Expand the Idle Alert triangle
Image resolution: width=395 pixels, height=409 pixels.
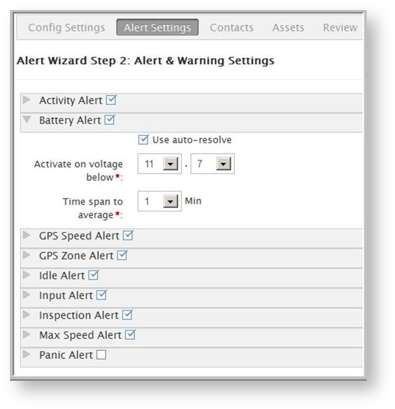[26, 275]
